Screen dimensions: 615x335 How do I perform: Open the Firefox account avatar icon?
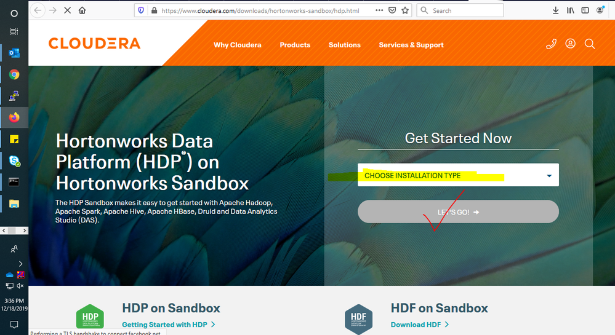[x=600, y=10]
